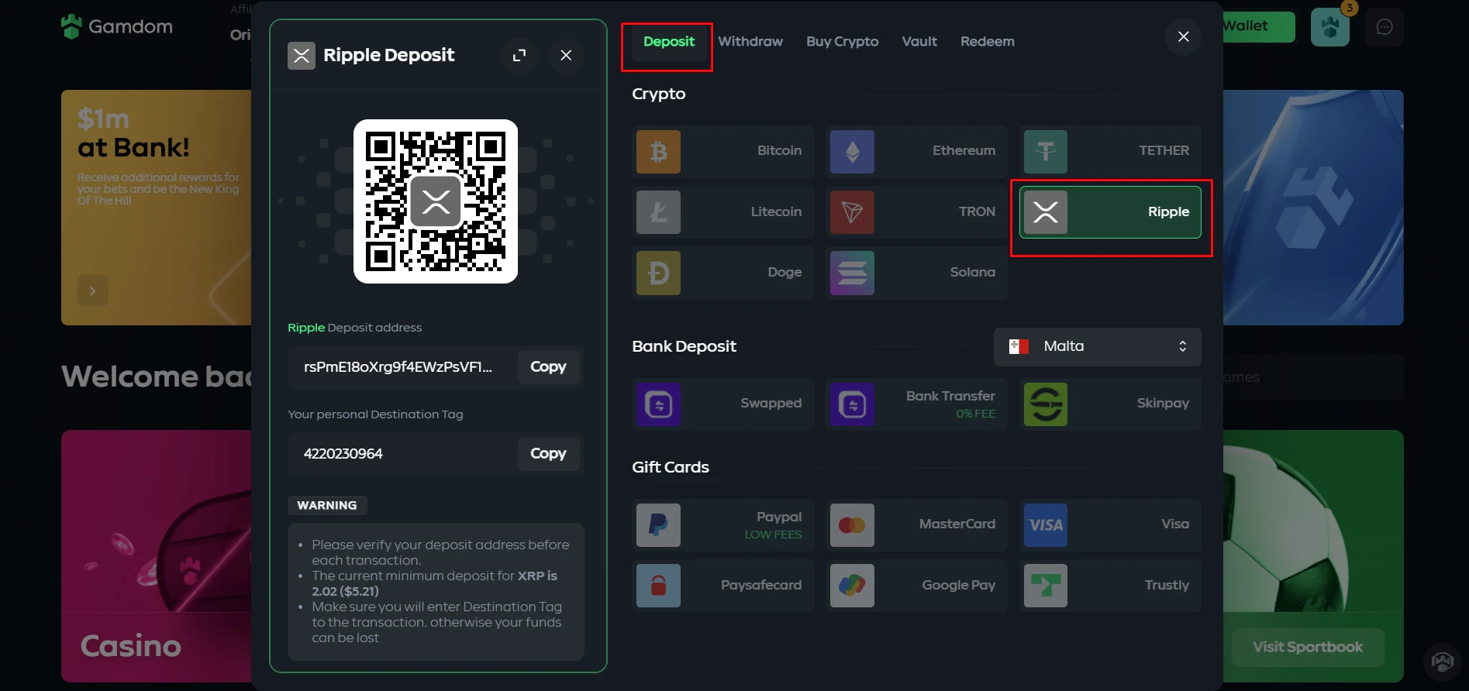The height and width of the screenshot is (691, 1469).
Task: Choose Ethereum as deposit currency
Action: (916, 151)
